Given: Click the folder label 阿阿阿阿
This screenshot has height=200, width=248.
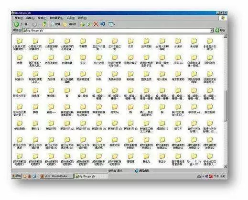Looking at the screenshot, I should pos(210,63).
